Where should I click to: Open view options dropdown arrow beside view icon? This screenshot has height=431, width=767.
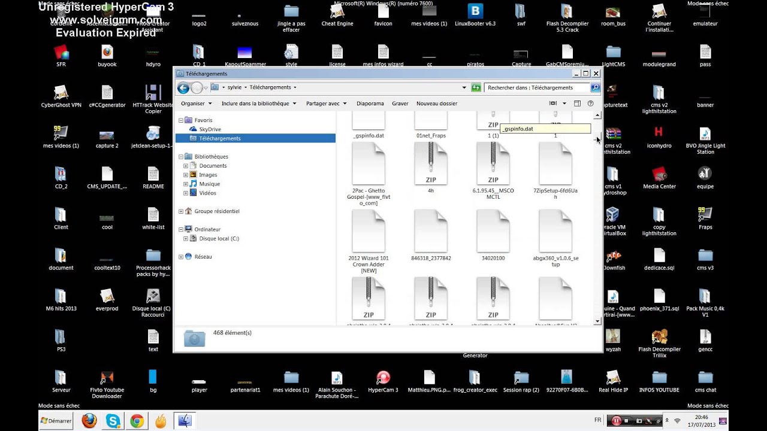563,104
